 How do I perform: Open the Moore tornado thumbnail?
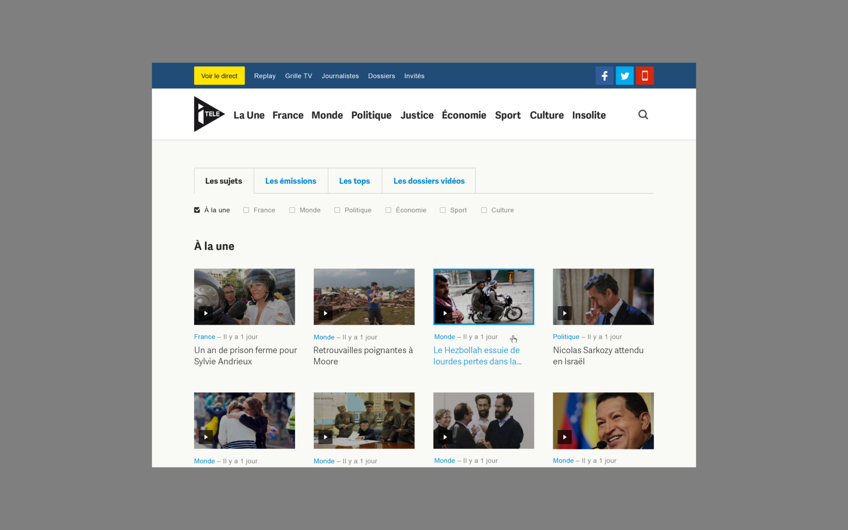(364, 296)
